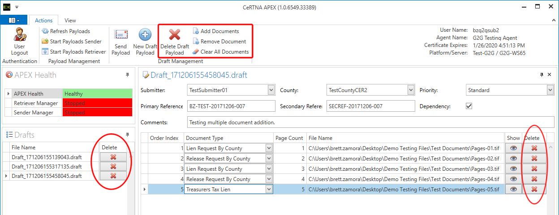The height and width of the screenshot is (215, 559).
Task: Delete the Pages-03.tif document row
Action: coord(534,169)
